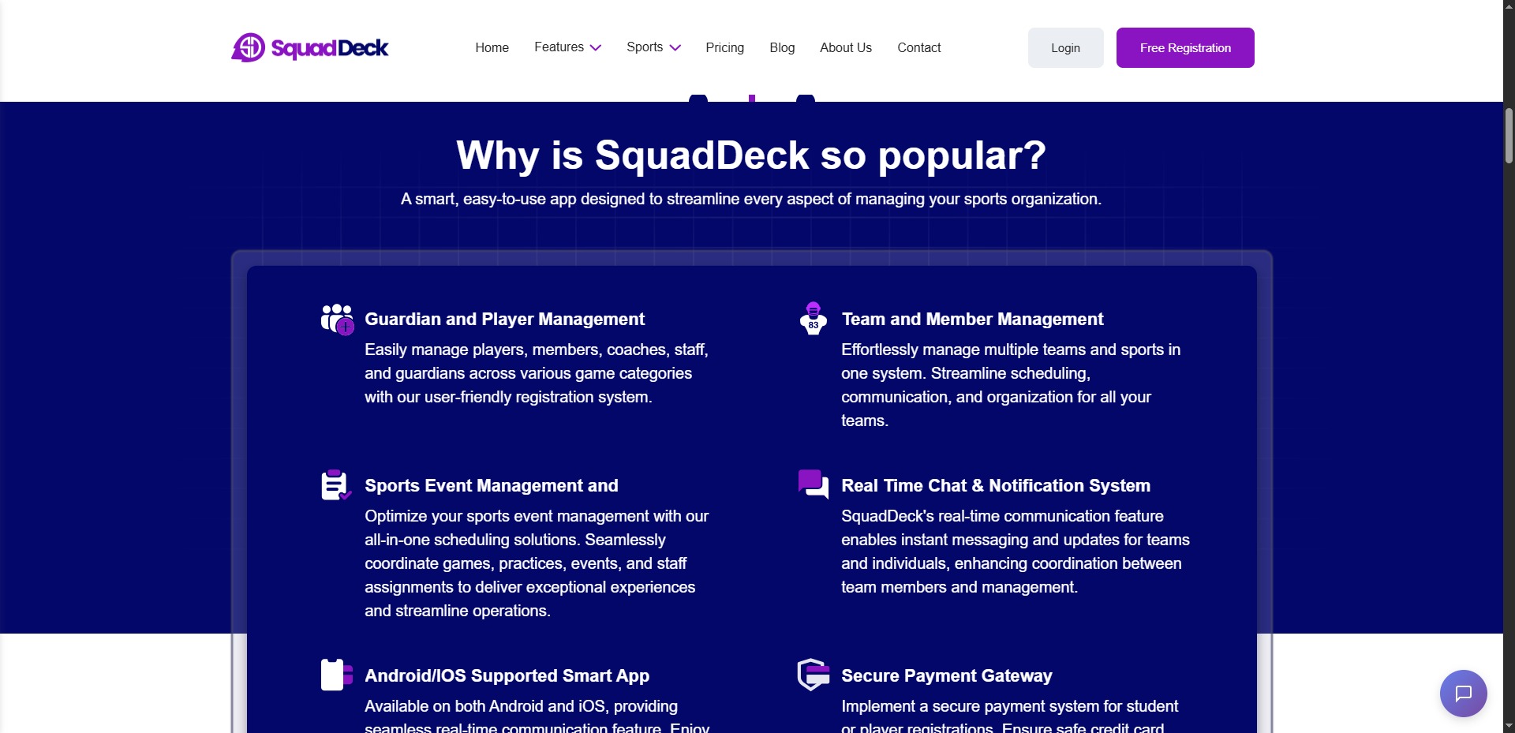Open the Contact page
This screenshot has height=733, width=1515.
click(x=918, y=48)
